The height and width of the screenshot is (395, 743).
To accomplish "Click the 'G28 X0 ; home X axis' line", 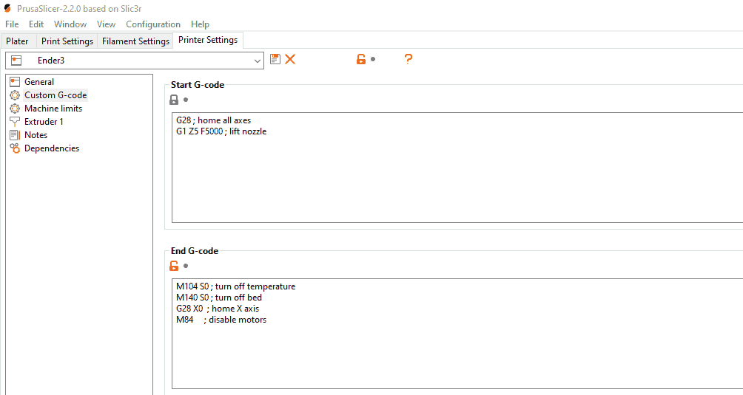I will [x=218, y=309].
